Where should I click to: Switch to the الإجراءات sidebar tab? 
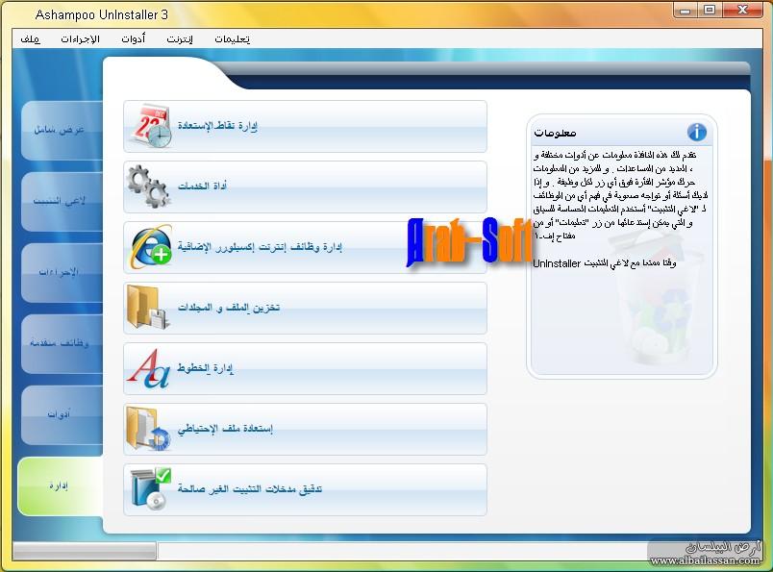coord(62,272)
